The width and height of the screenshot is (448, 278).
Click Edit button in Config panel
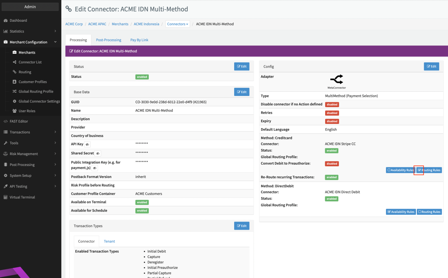(x=431, y=67)
